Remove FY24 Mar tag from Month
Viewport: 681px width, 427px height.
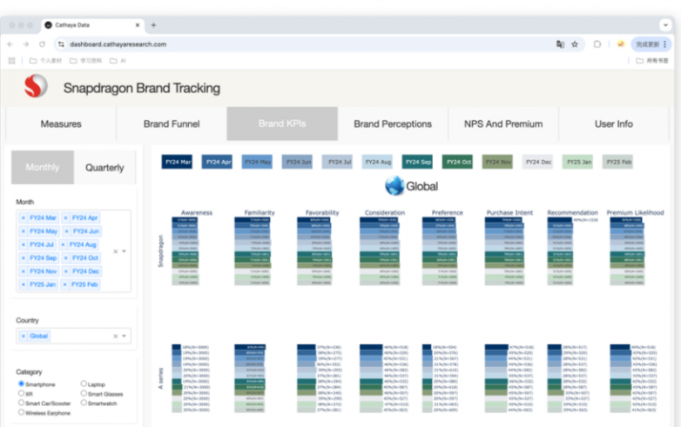24,218
